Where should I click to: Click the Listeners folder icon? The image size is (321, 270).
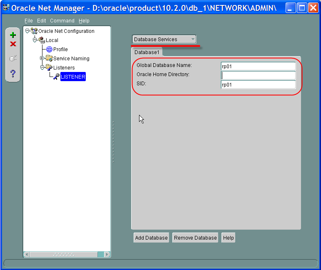(x=49, y=67)
